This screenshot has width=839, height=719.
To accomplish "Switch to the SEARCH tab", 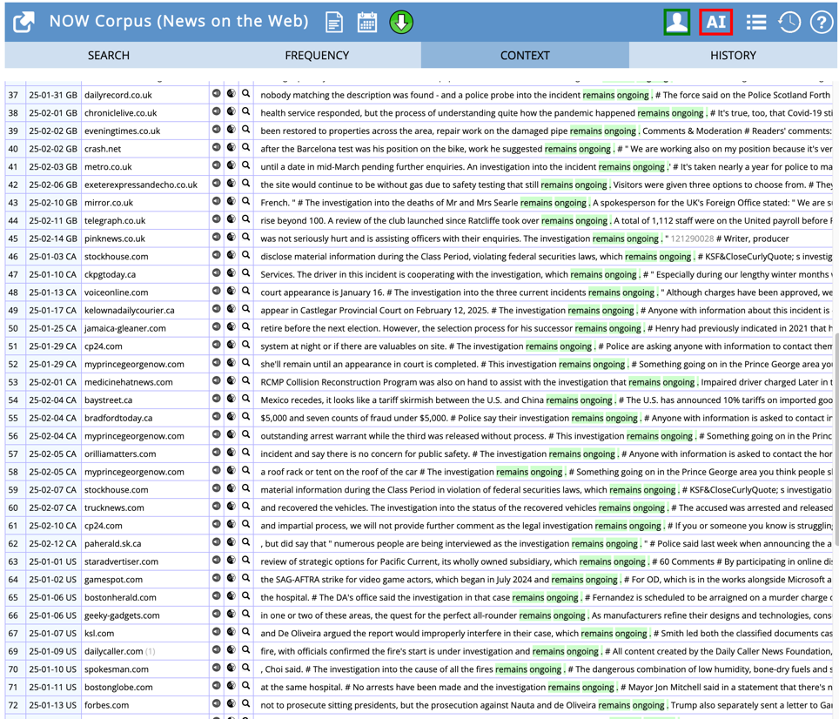I will [x=109, y=55].
